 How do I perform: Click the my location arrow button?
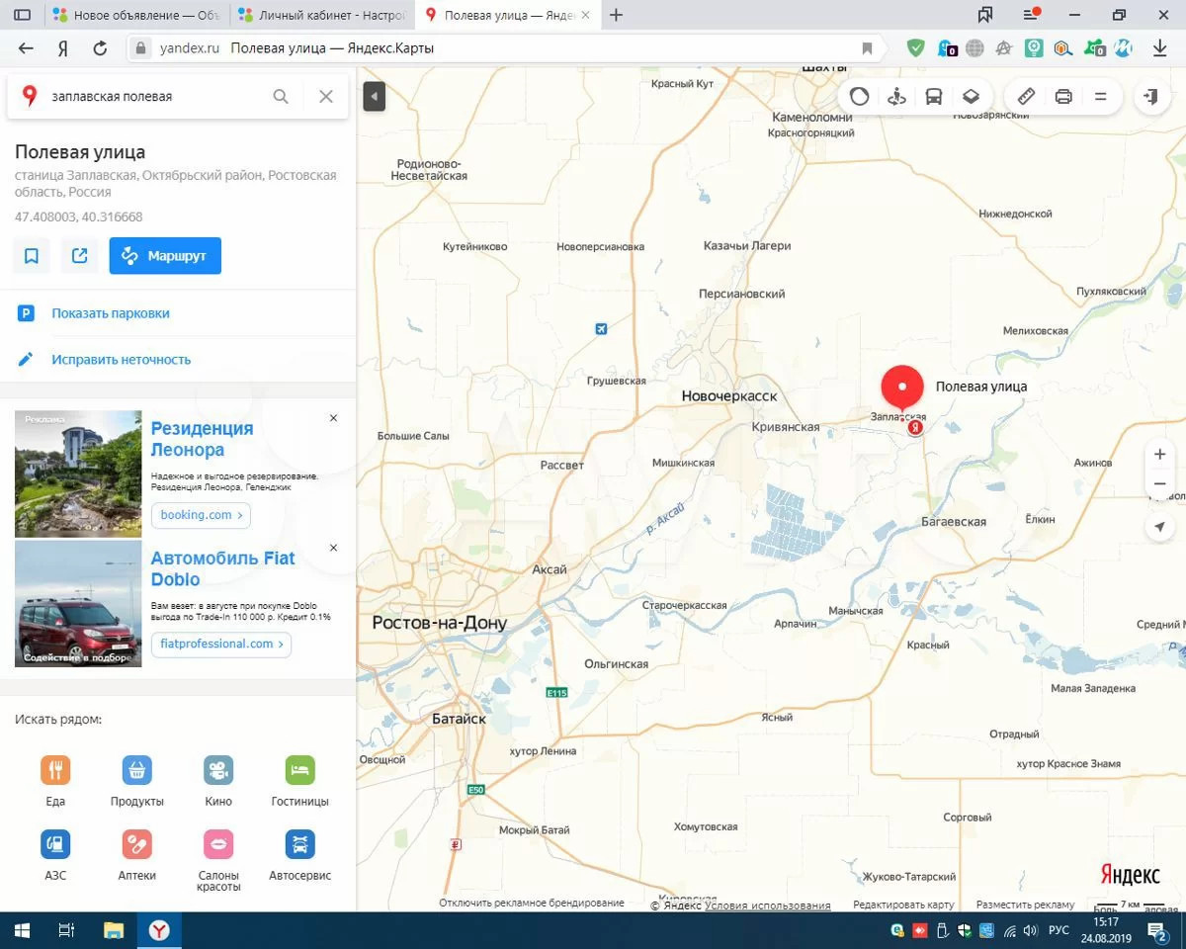(x=1160, y=527)
